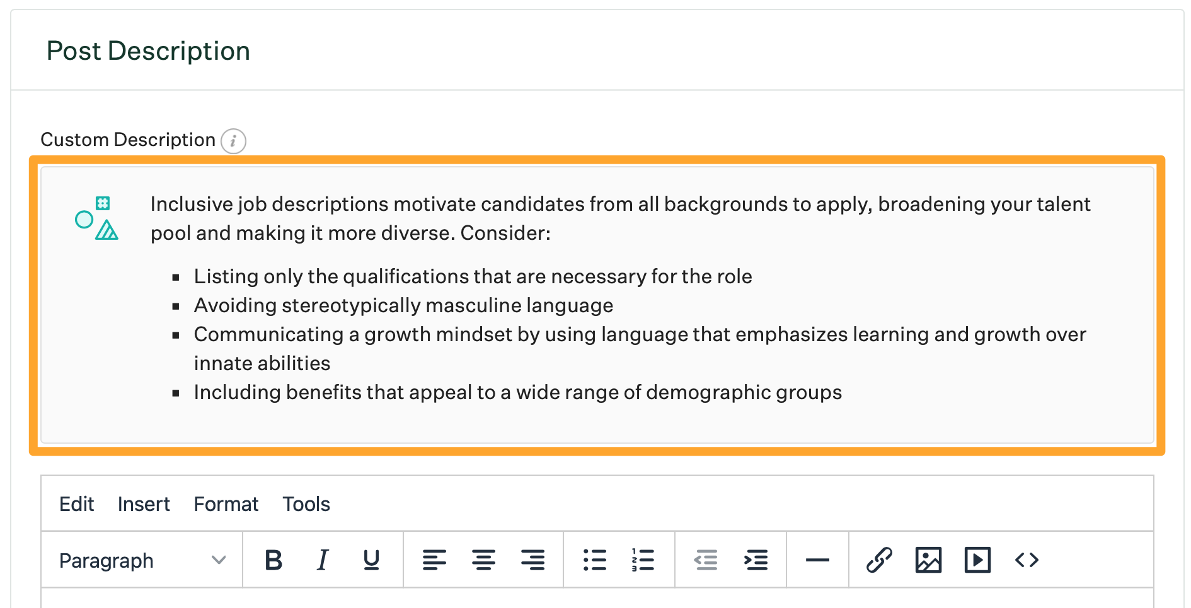Screen dimensions: 1191x608
Task: Insert a bulleted list
Action: 594,560
